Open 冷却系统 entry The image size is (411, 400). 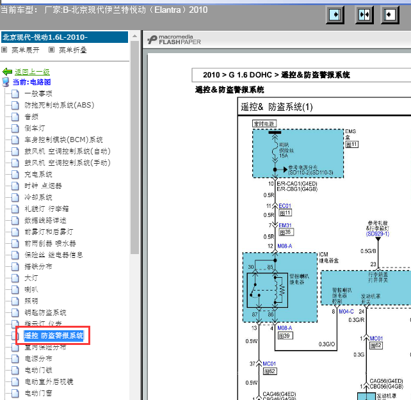tap(38, 197)
